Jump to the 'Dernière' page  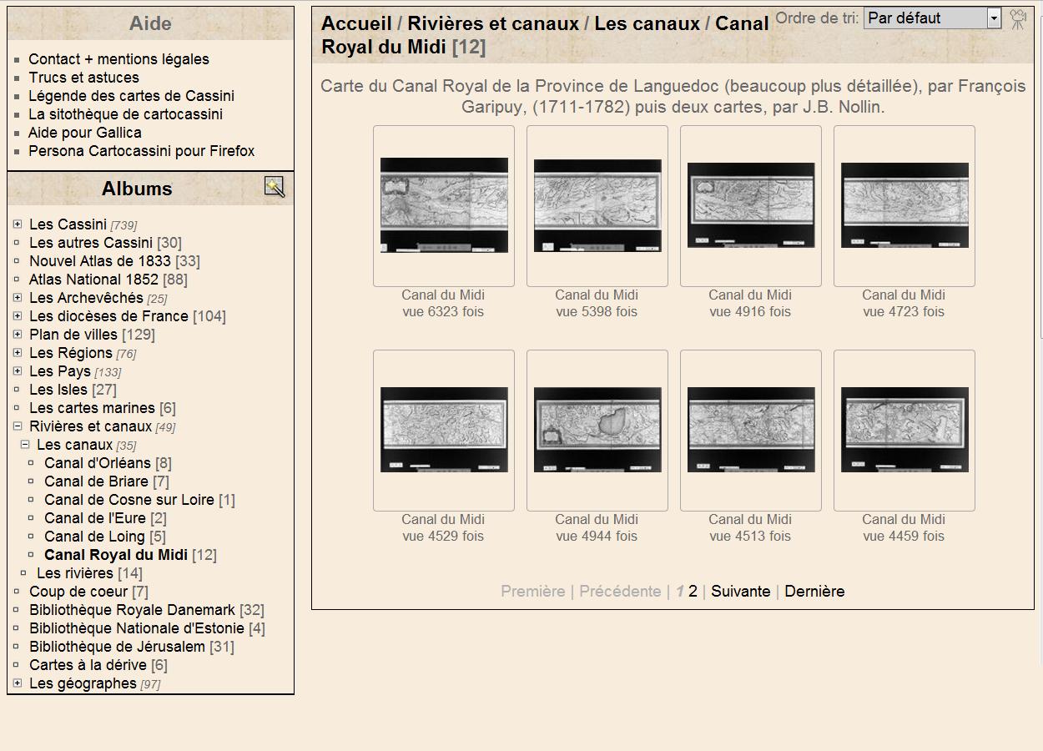pyautogui.click(x=814, y=591)
